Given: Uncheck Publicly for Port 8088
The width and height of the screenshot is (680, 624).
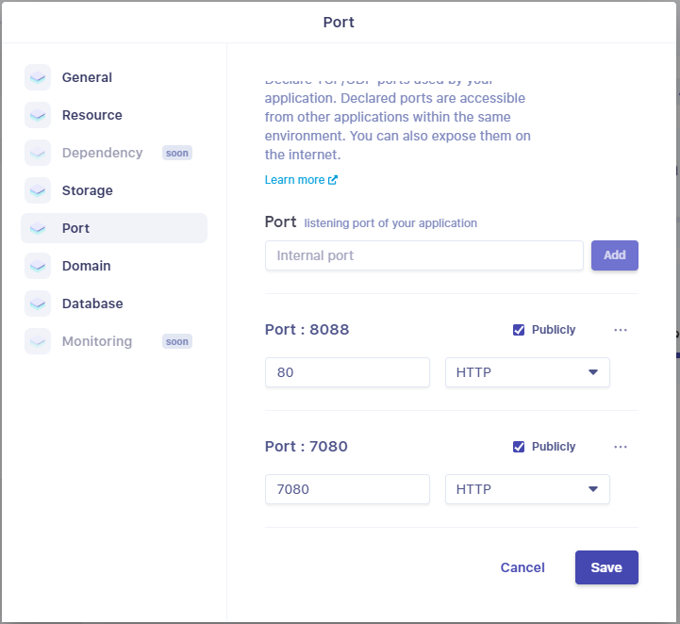Looking at the screenshot, I should click(519, 330).
